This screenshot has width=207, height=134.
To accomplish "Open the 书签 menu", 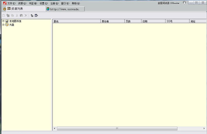I will pos(33,3).
